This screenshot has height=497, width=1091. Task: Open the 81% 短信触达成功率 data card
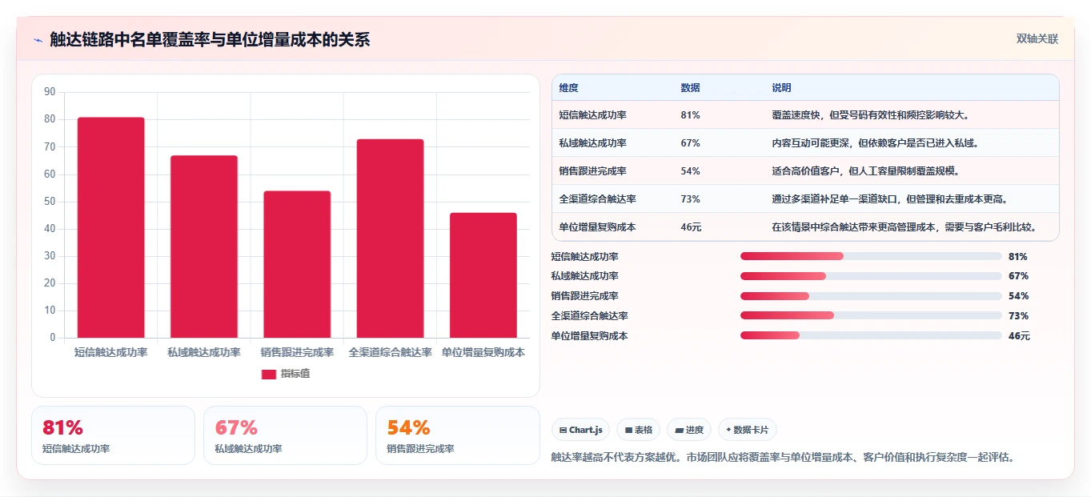tap(113, 435)
